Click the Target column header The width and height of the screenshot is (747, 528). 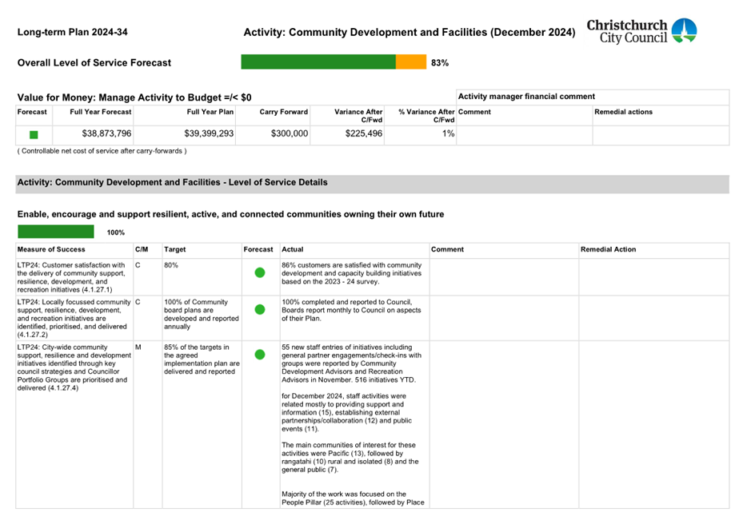(175, 250)
